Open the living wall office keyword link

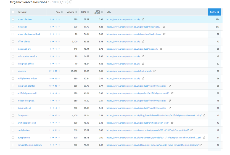[x=25, y=64]
